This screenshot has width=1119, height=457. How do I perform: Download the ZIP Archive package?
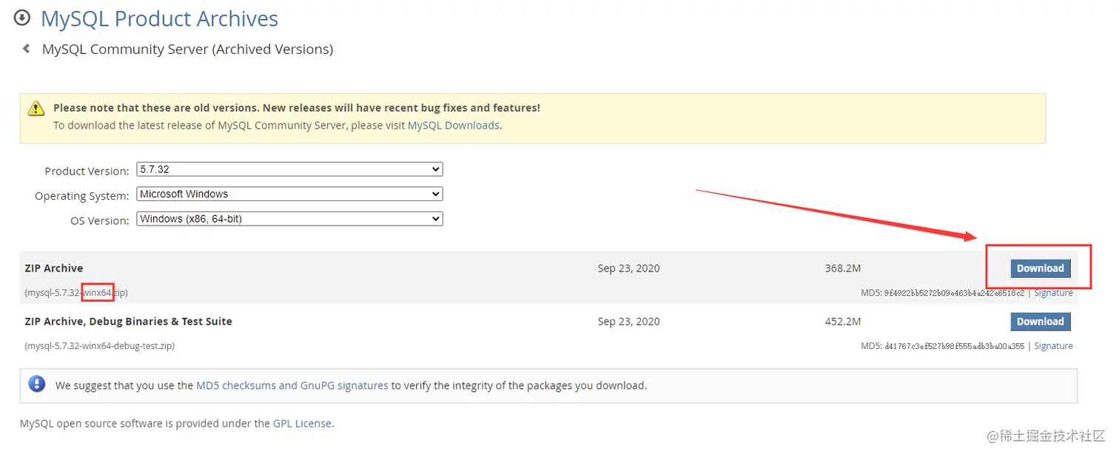(x=1040, y=268)
